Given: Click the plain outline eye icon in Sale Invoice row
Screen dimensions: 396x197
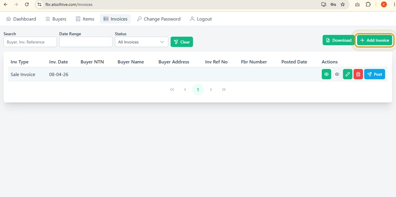Looking at the screenshot, I should [337, 74].
